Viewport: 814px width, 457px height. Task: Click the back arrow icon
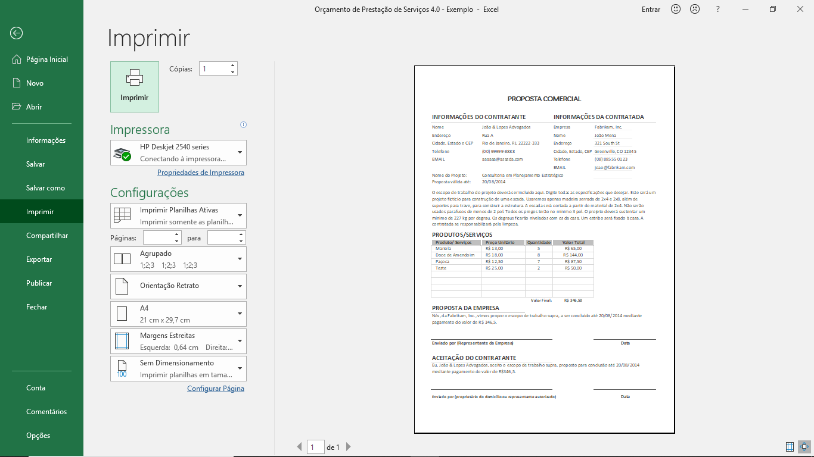point(16,33)
